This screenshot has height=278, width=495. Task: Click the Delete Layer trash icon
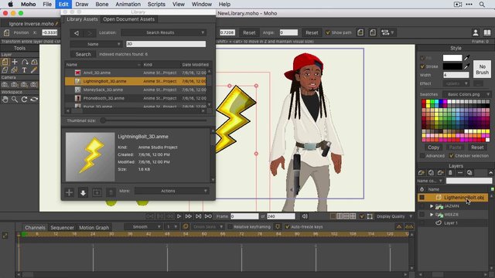pos(450,173)
